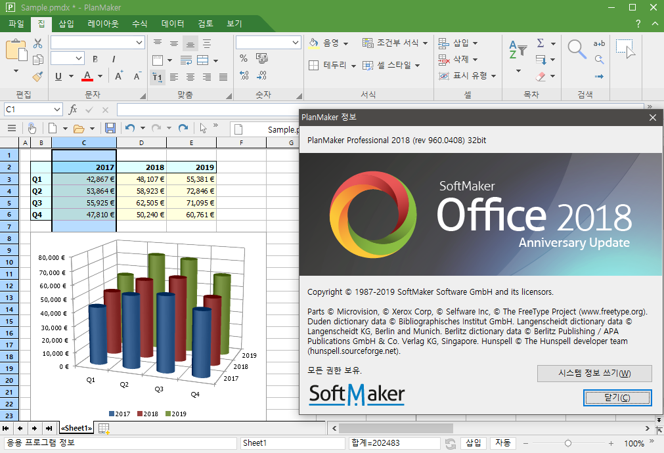664x453 pixels.
Task: Click the a→b replace icon
Action: tap(599, 43)
